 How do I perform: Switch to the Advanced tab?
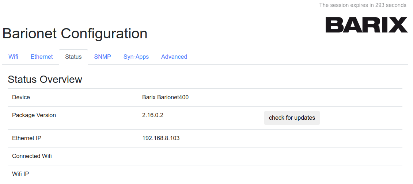[174, 57]
